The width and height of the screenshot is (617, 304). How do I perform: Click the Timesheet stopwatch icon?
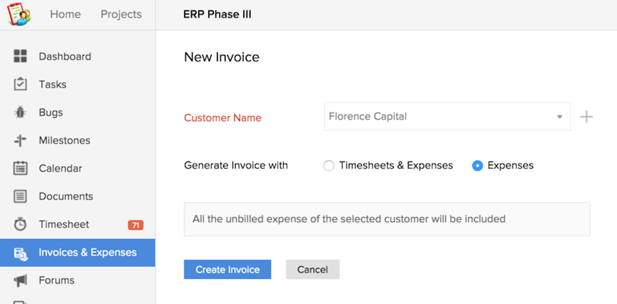(20, 224)
